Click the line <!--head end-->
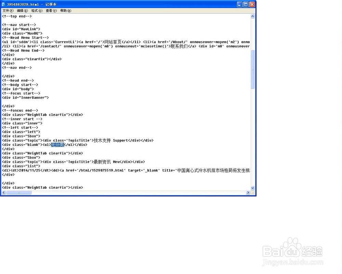 [18, 80]
